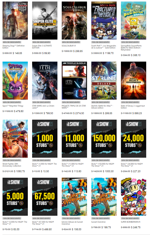Click the EA Star Wars Triple Bundle cover
This screenshot has width=150, height=235.
(74, 81)
